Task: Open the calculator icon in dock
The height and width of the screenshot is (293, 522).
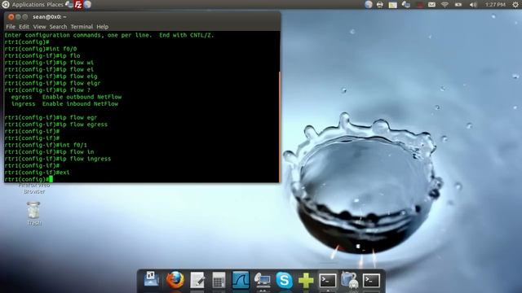Action: (219, 280)
